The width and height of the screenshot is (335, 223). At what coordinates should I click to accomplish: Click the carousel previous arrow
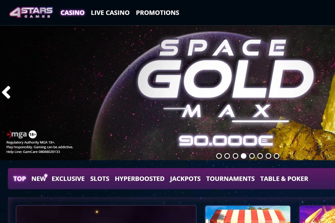tap(6, 92)
